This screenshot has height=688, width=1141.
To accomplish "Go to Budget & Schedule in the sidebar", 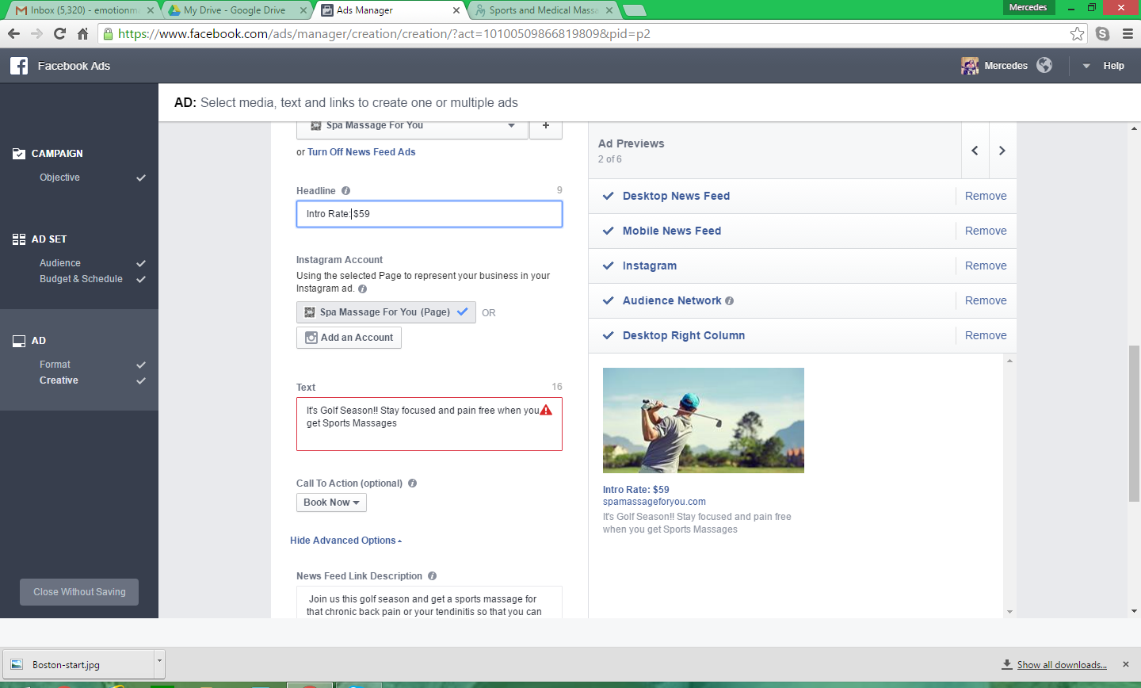I will point(81,279).
